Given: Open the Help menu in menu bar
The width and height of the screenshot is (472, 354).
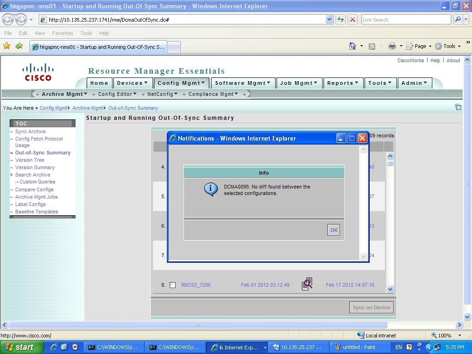Looking at the screenshot, I should click(104, 33).
